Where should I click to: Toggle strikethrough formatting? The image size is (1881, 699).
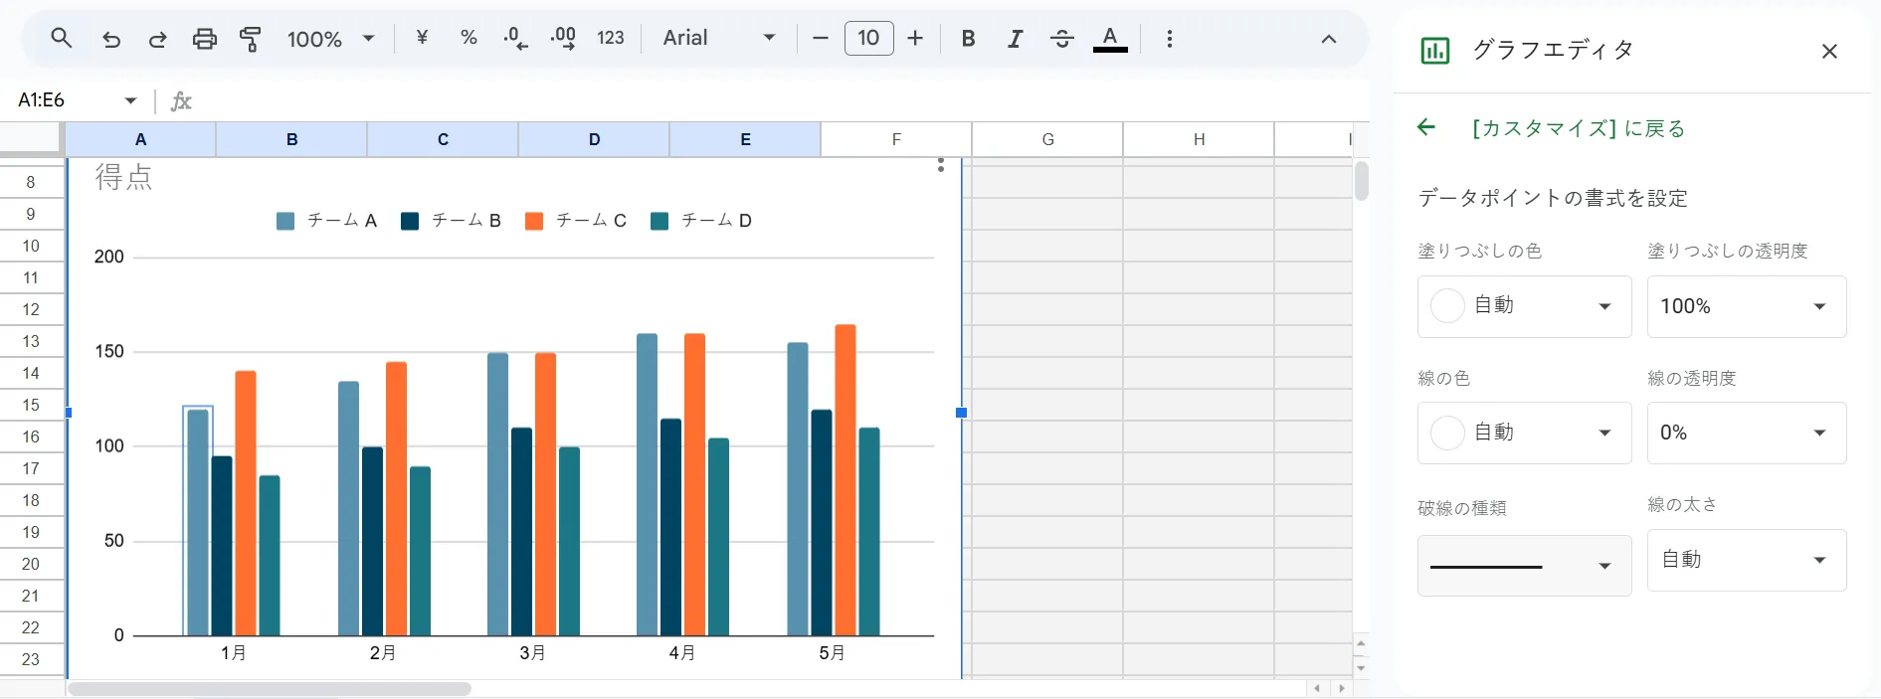[1061, 39]
